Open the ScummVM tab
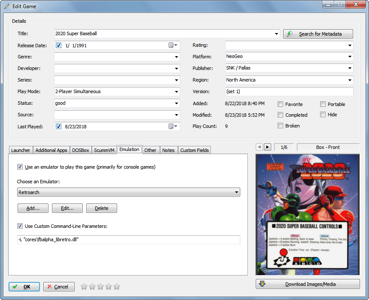 104,150
